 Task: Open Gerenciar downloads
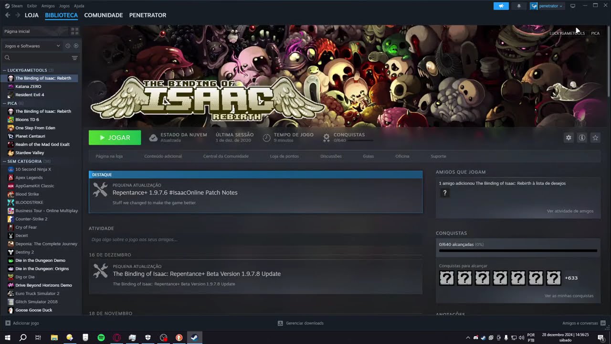[x=301, y=323]
